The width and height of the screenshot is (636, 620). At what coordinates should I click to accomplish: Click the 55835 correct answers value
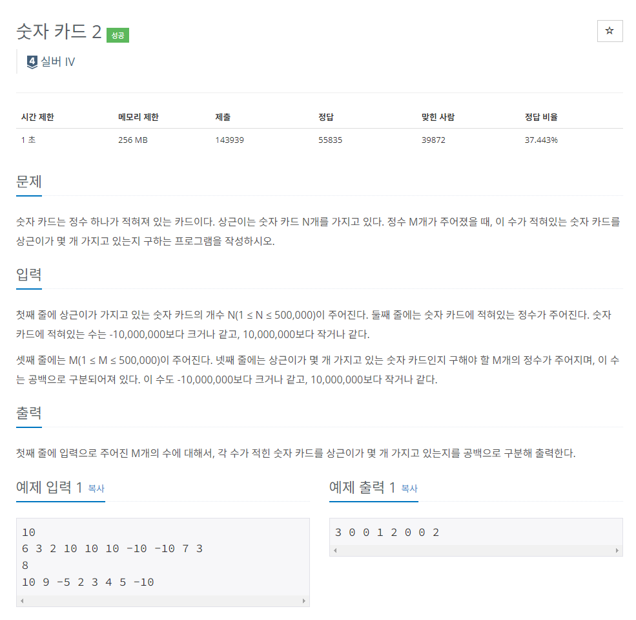click(330, 140)
